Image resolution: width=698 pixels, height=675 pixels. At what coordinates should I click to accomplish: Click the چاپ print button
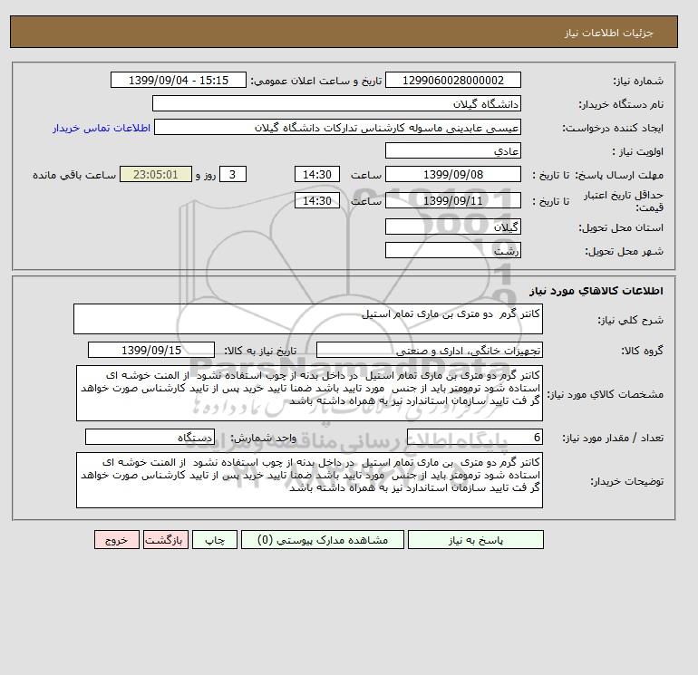[x=215, y=540]
